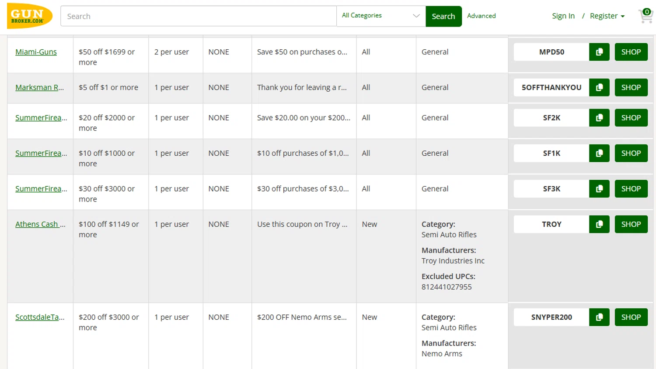Open the Advanced search link
The image size is (656, 369).
pyautogui.click(x=481, y=16)
